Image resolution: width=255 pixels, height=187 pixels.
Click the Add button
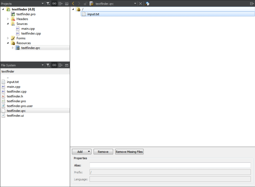80,151
